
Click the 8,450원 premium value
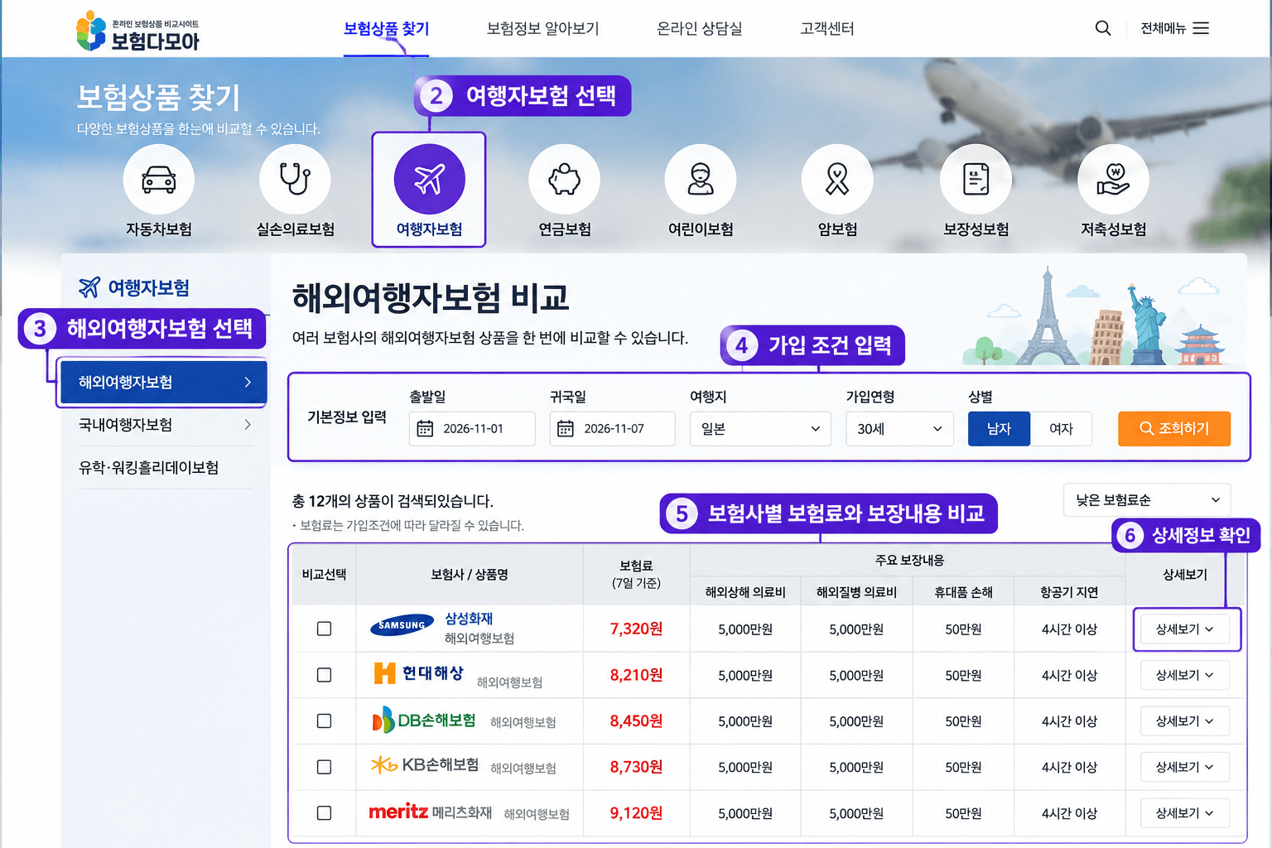(x=636, y=721)
